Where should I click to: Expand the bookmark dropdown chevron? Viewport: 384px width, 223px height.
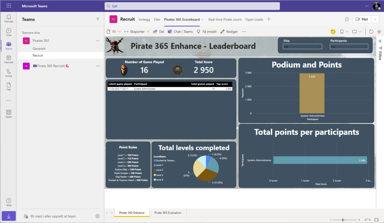[347, 31]
